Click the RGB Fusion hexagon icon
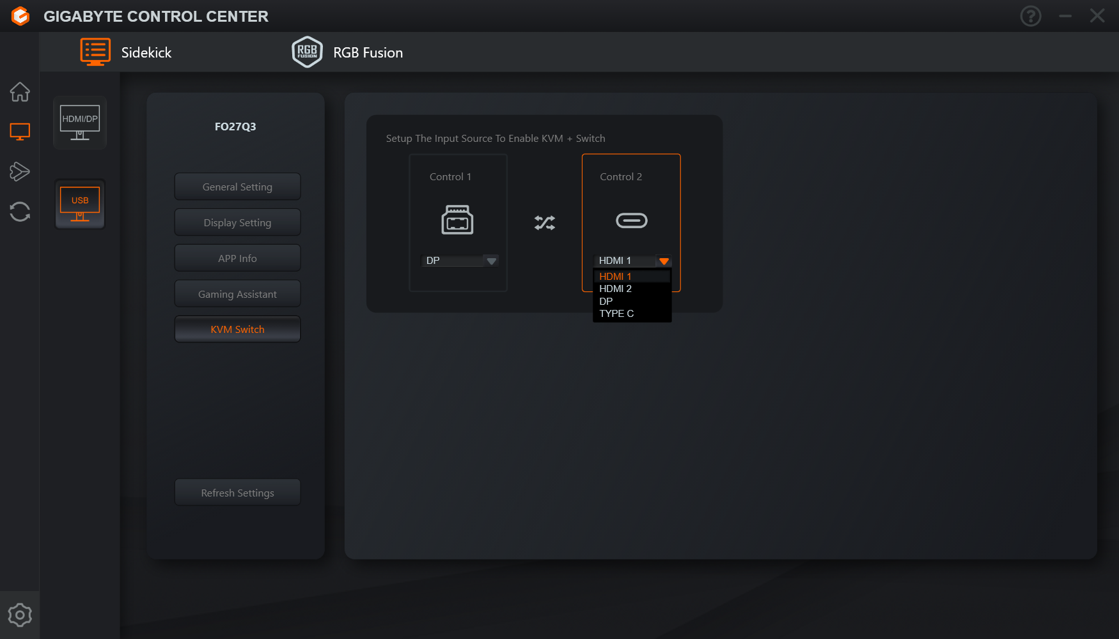Viewport: 1119px width, 639px height. [x=307, y=52]
